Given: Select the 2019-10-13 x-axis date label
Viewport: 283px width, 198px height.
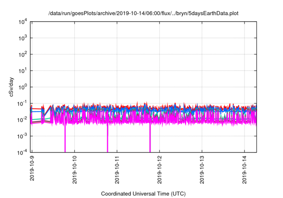Looking at the screenshot, I should coord(202,170).
